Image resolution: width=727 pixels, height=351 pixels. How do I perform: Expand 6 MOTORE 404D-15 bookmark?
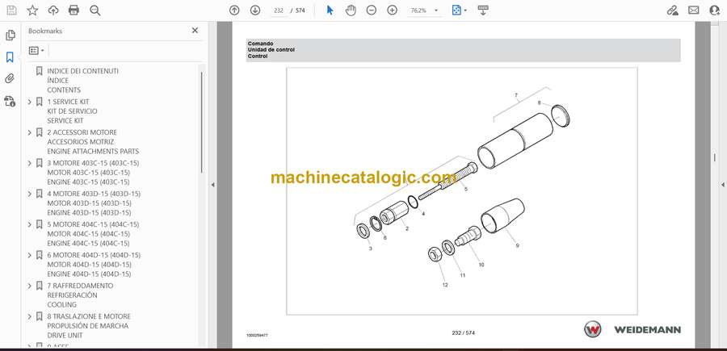[30, 255]
